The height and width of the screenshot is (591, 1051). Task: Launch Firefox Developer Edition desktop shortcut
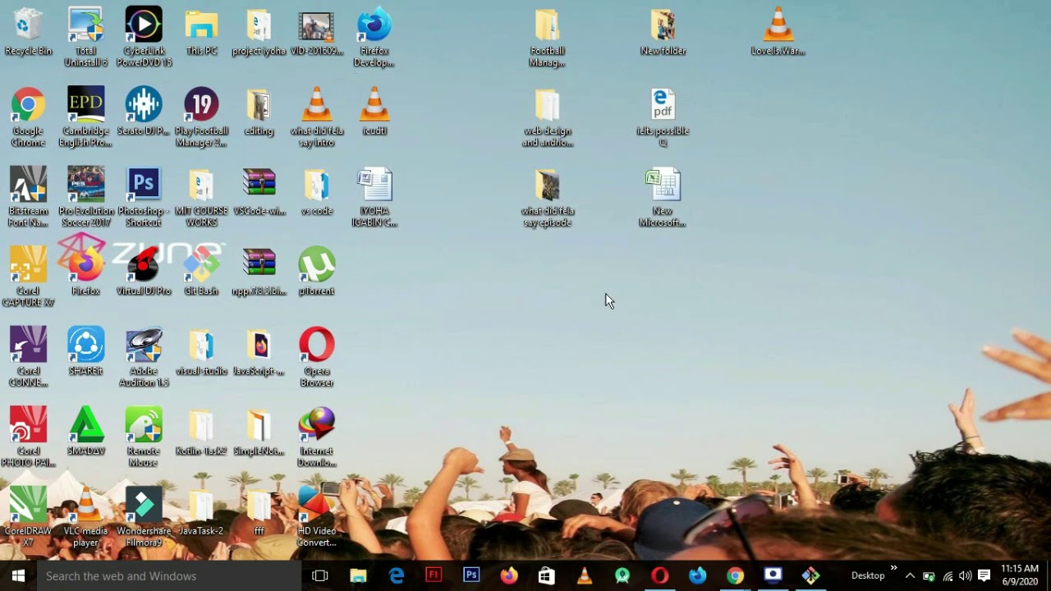374,37
